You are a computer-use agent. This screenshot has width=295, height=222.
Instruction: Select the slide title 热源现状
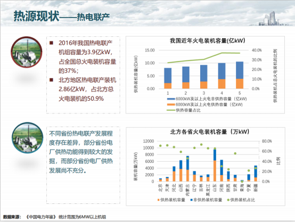click(37, 16)
